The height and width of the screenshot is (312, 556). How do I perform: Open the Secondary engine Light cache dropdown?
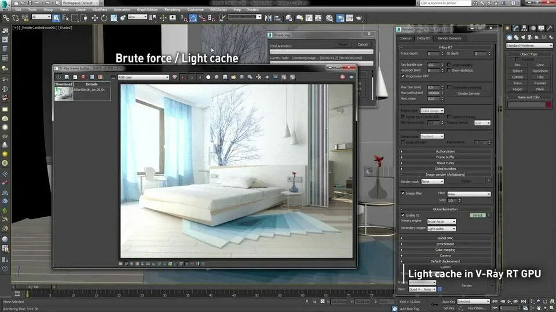coord(441,229)
